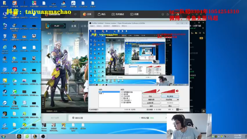Viewport: 247px width, 139px height.
Task: Open WeGame from the taskbar
Action: 19,136
